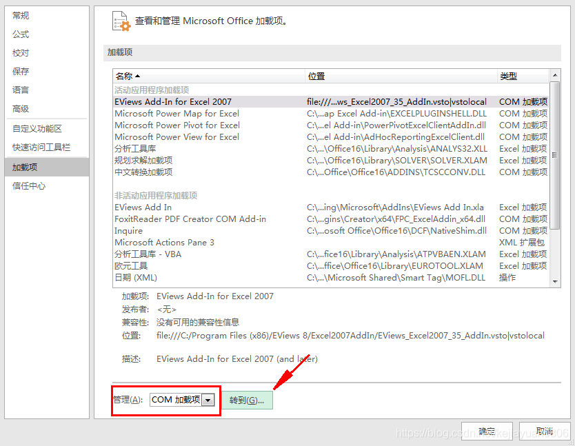Select Microsoft Power View for Excel row
Screen dimensions: 575x446
(331, 136)
